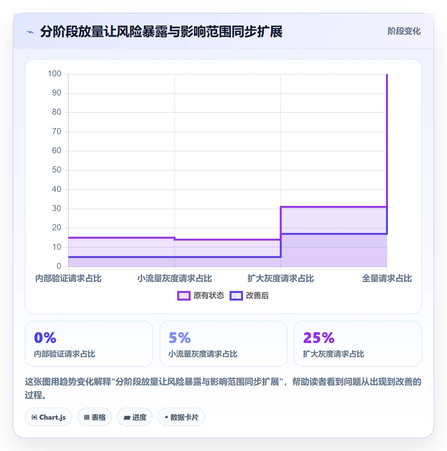Click the 扩大灰度请求占比 label below 25%
The width and height of the screenshot is (447, 451).
[333, 354]
